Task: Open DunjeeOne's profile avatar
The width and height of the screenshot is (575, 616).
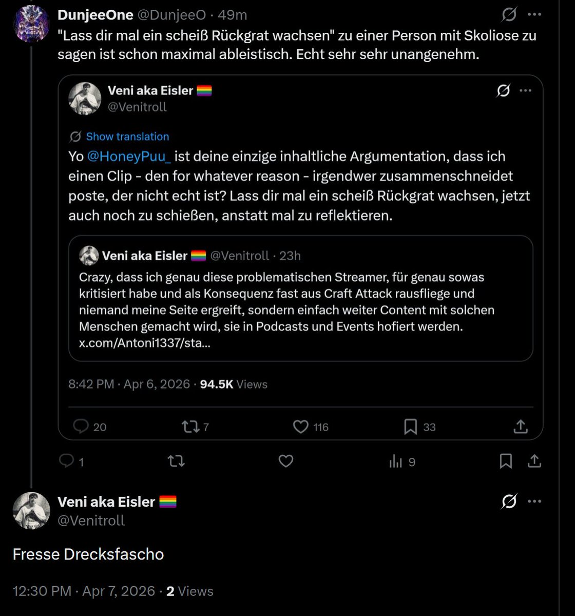Action: point(32,24)
